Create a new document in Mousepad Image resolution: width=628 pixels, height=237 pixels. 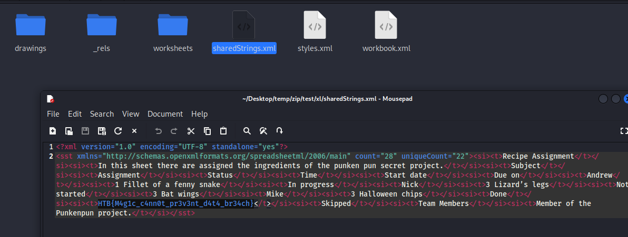[53, 131]
